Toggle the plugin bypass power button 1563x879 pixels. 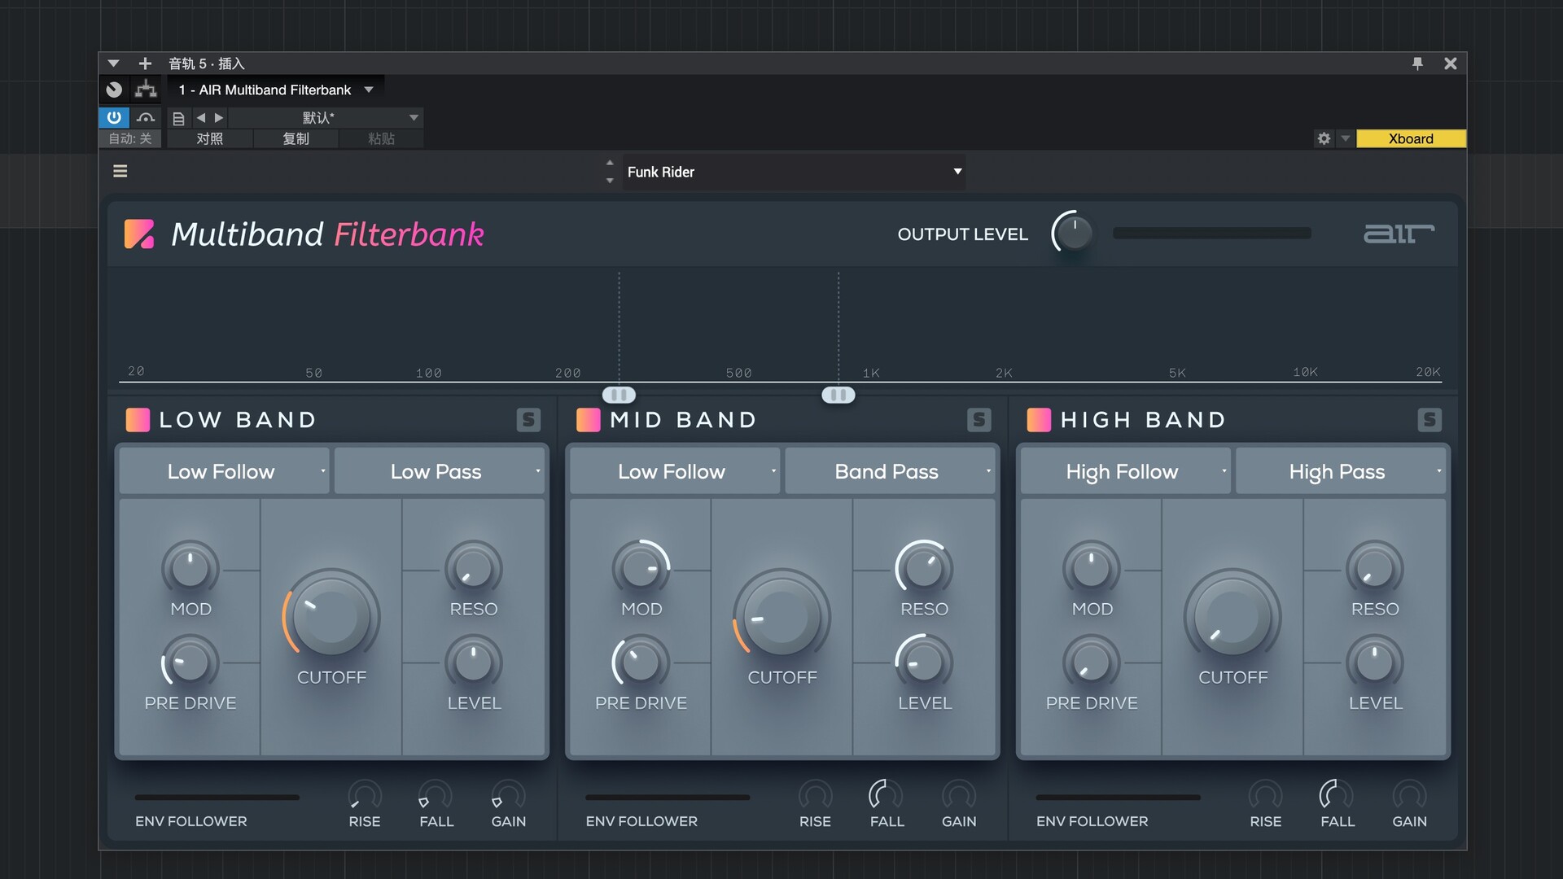coord(114,117)
